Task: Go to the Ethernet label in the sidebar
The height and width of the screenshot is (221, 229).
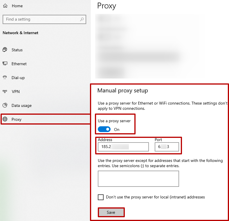Action: point(19,64)
